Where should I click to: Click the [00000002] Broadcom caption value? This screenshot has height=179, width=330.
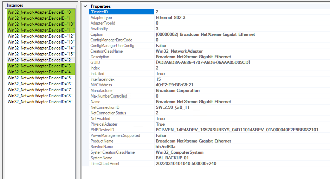coord(205,34)
